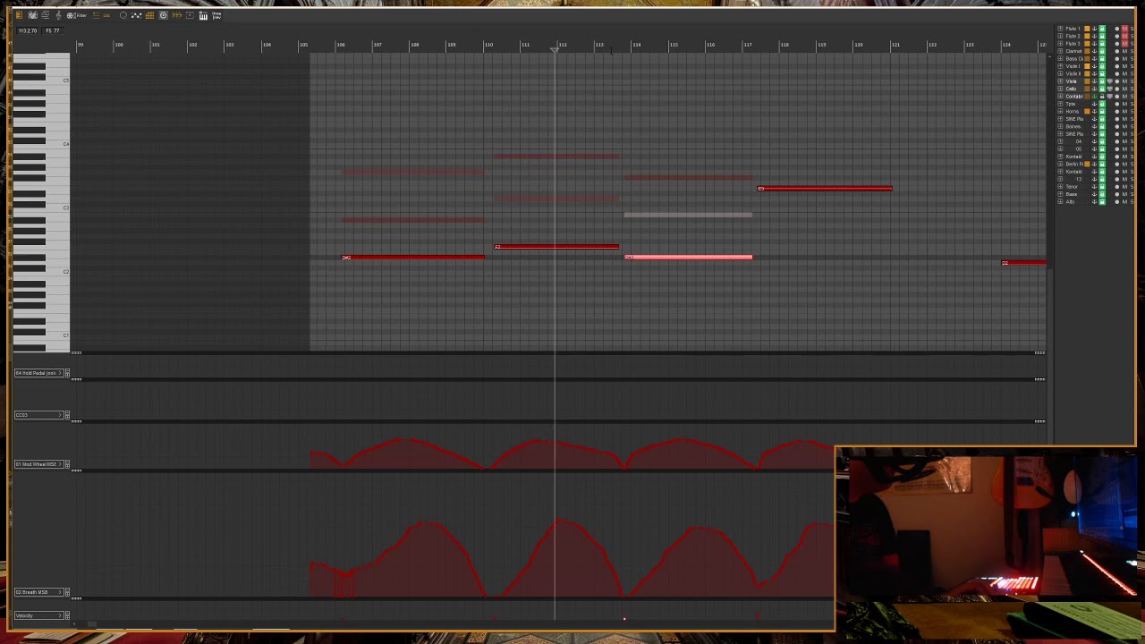Viewport: 1145px width, 644px height.
Task: Open the 64 Hold Pedal controller lane dropdown
Action: pyautogui.click(x=38, y=373)
